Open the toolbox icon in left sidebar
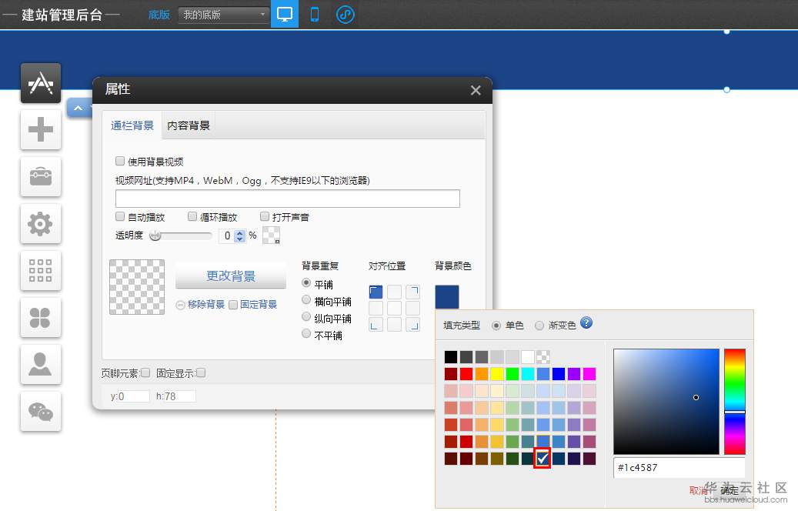The width and height of the screenshot is (798, 511). (x=39, y=177)
